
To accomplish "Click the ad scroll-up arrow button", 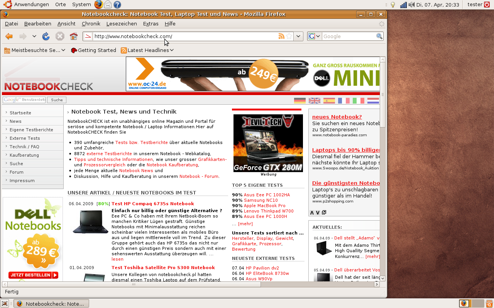I will [312, 213].
